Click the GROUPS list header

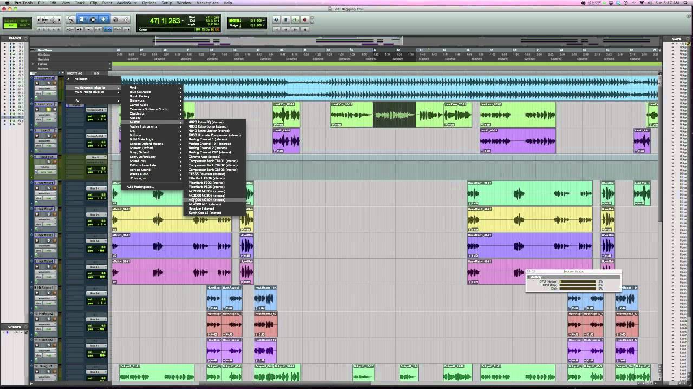tap(15, 326)
